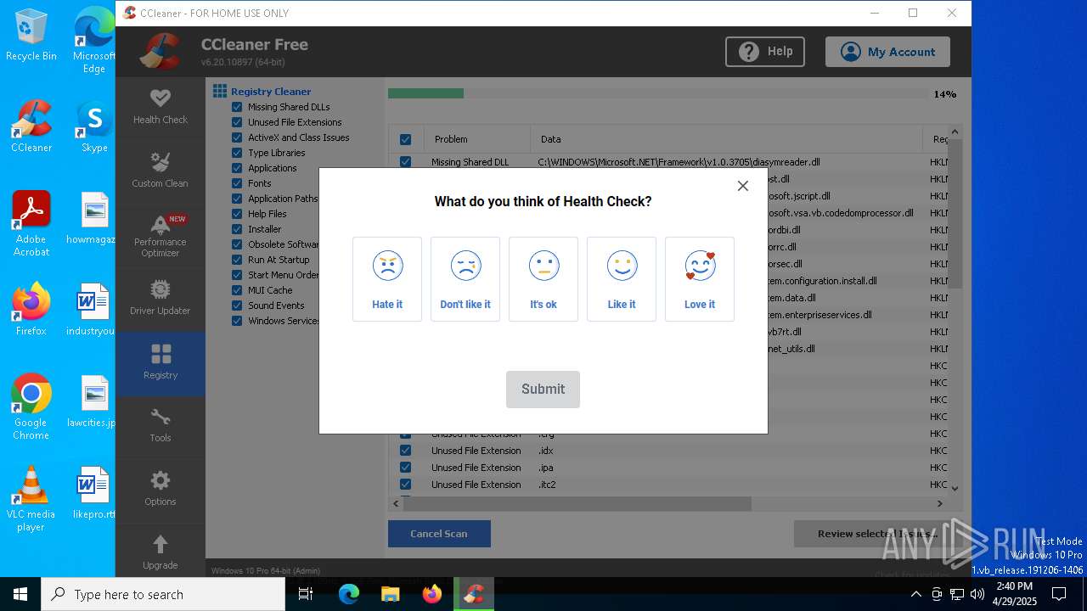Click the volume tray icon
This screenshot has width=1087, height=611.
(x=977, y=594)
